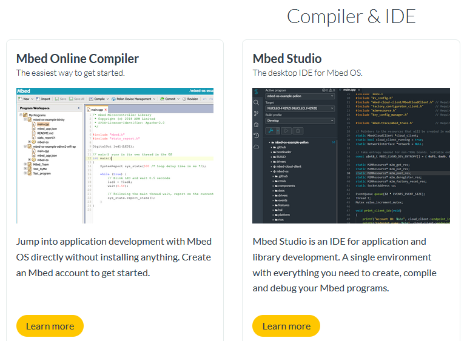This screenshot has height=341, width=467.
Task: Click the Run play icon in Mbed Studio
Action: point(285,130)
